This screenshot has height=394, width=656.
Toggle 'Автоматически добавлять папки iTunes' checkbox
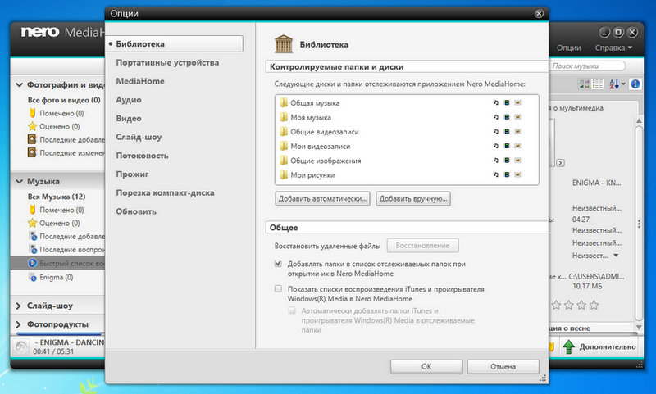point(292,310)
